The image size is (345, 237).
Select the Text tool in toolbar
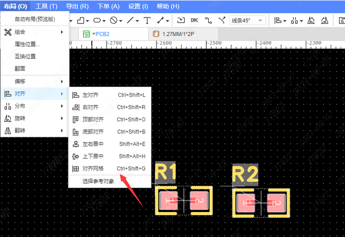pyautogui.click(x=147, y=21)
